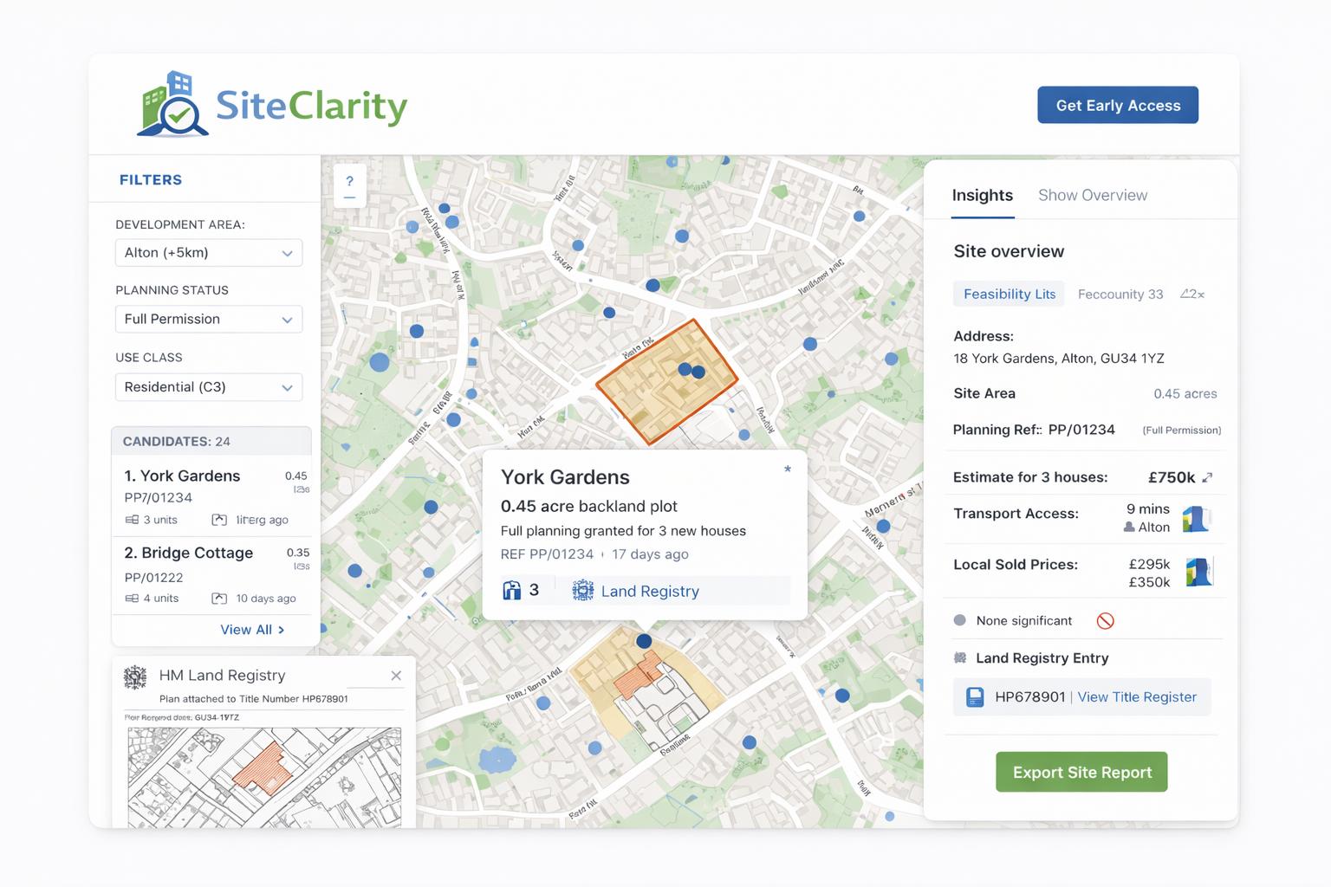Click the red no-constraints prohibited icon
This screenshot has width=1331, height=887.
pos(1105,621)
